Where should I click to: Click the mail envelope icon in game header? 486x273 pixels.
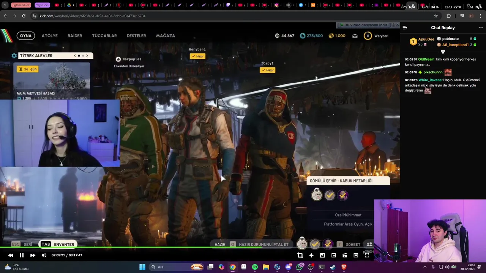[355, 36]
